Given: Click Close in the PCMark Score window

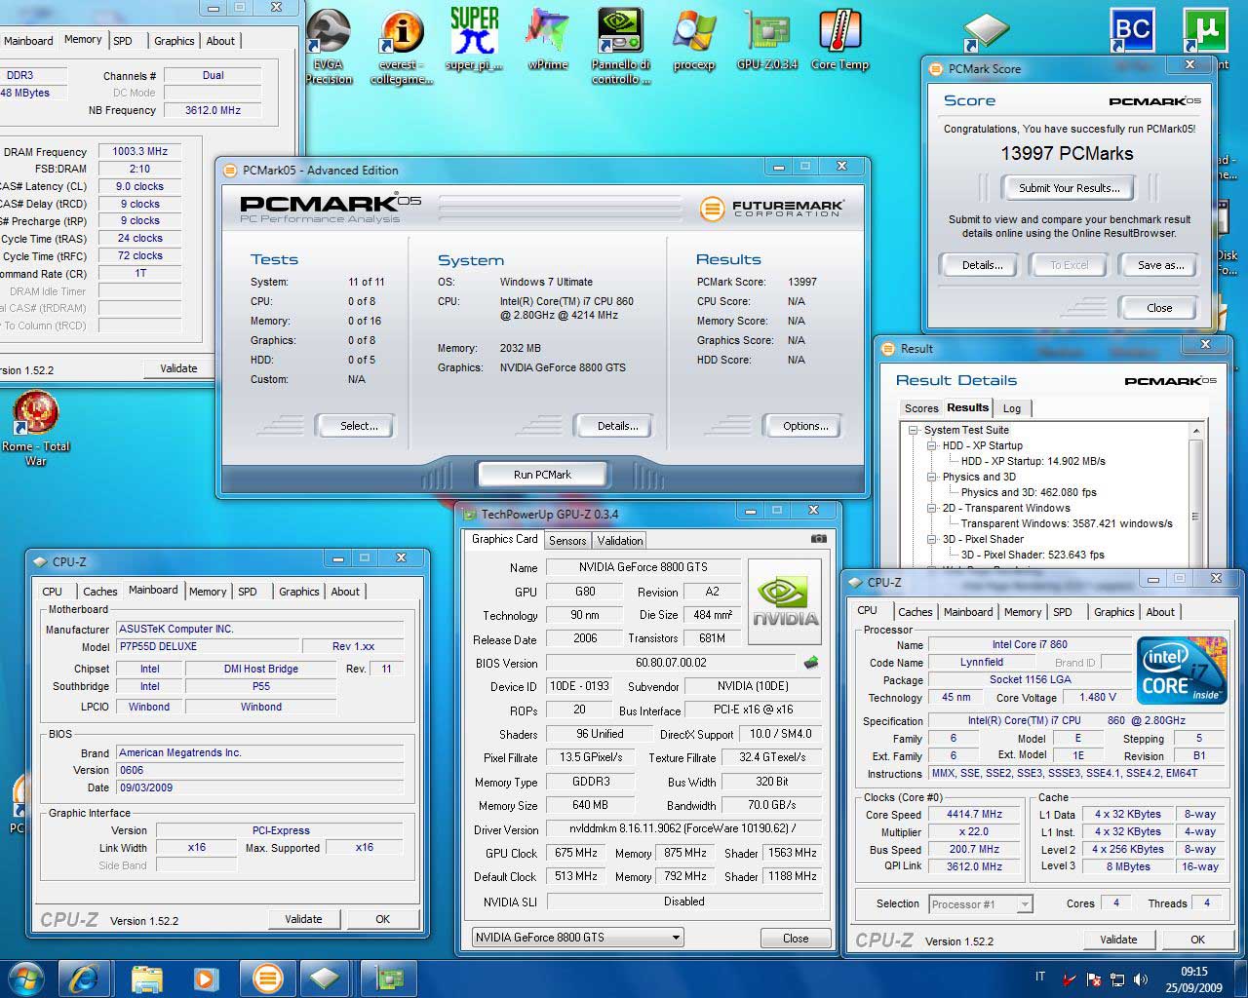Looking at the screenshot, I should (x=1159, y=308).
